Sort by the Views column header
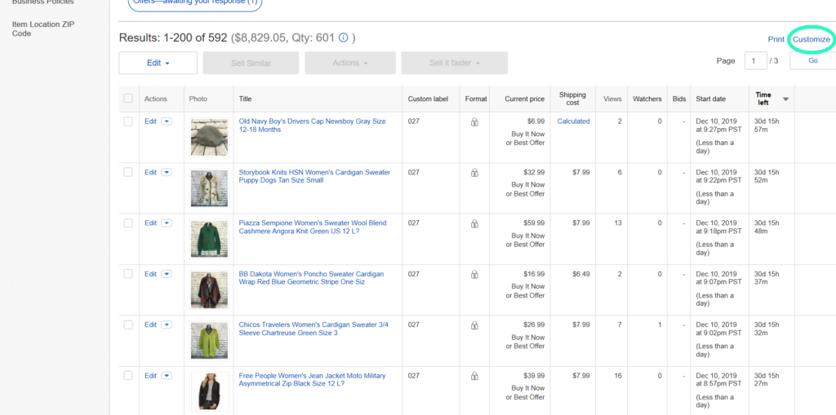 [x=612, y=99]
